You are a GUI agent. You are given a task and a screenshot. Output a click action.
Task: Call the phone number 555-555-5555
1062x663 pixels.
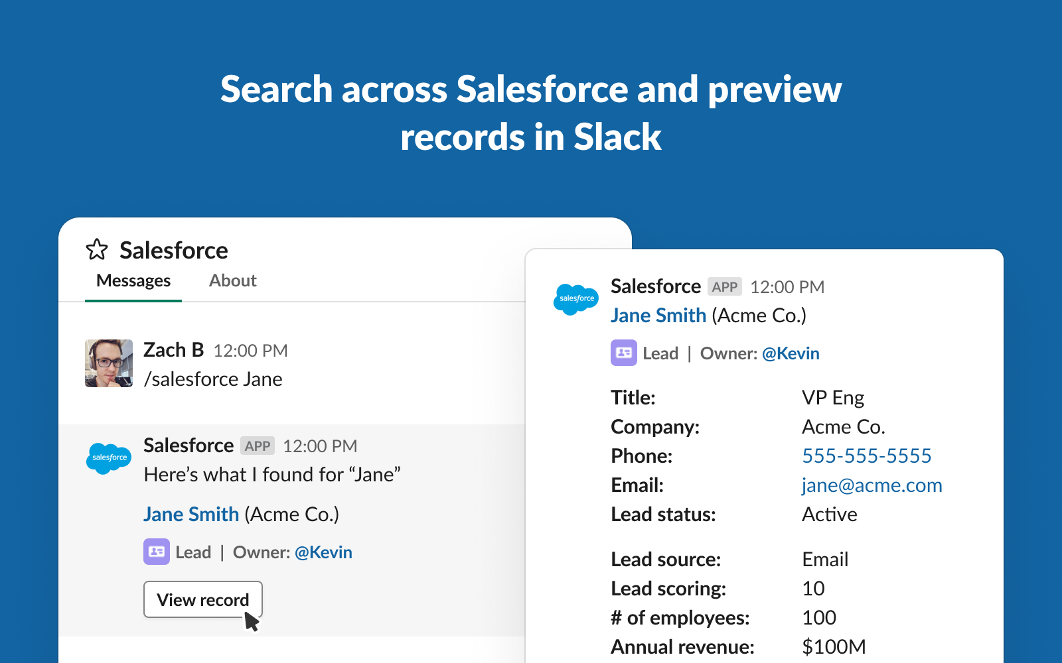867,456
